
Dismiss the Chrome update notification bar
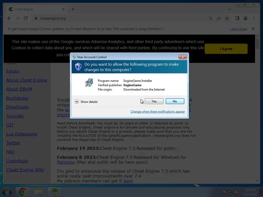click(x=253, y=29)
